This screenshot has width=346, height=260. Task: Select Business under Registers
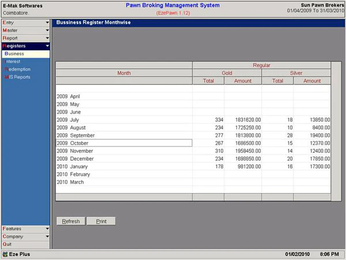coord(26,54)
